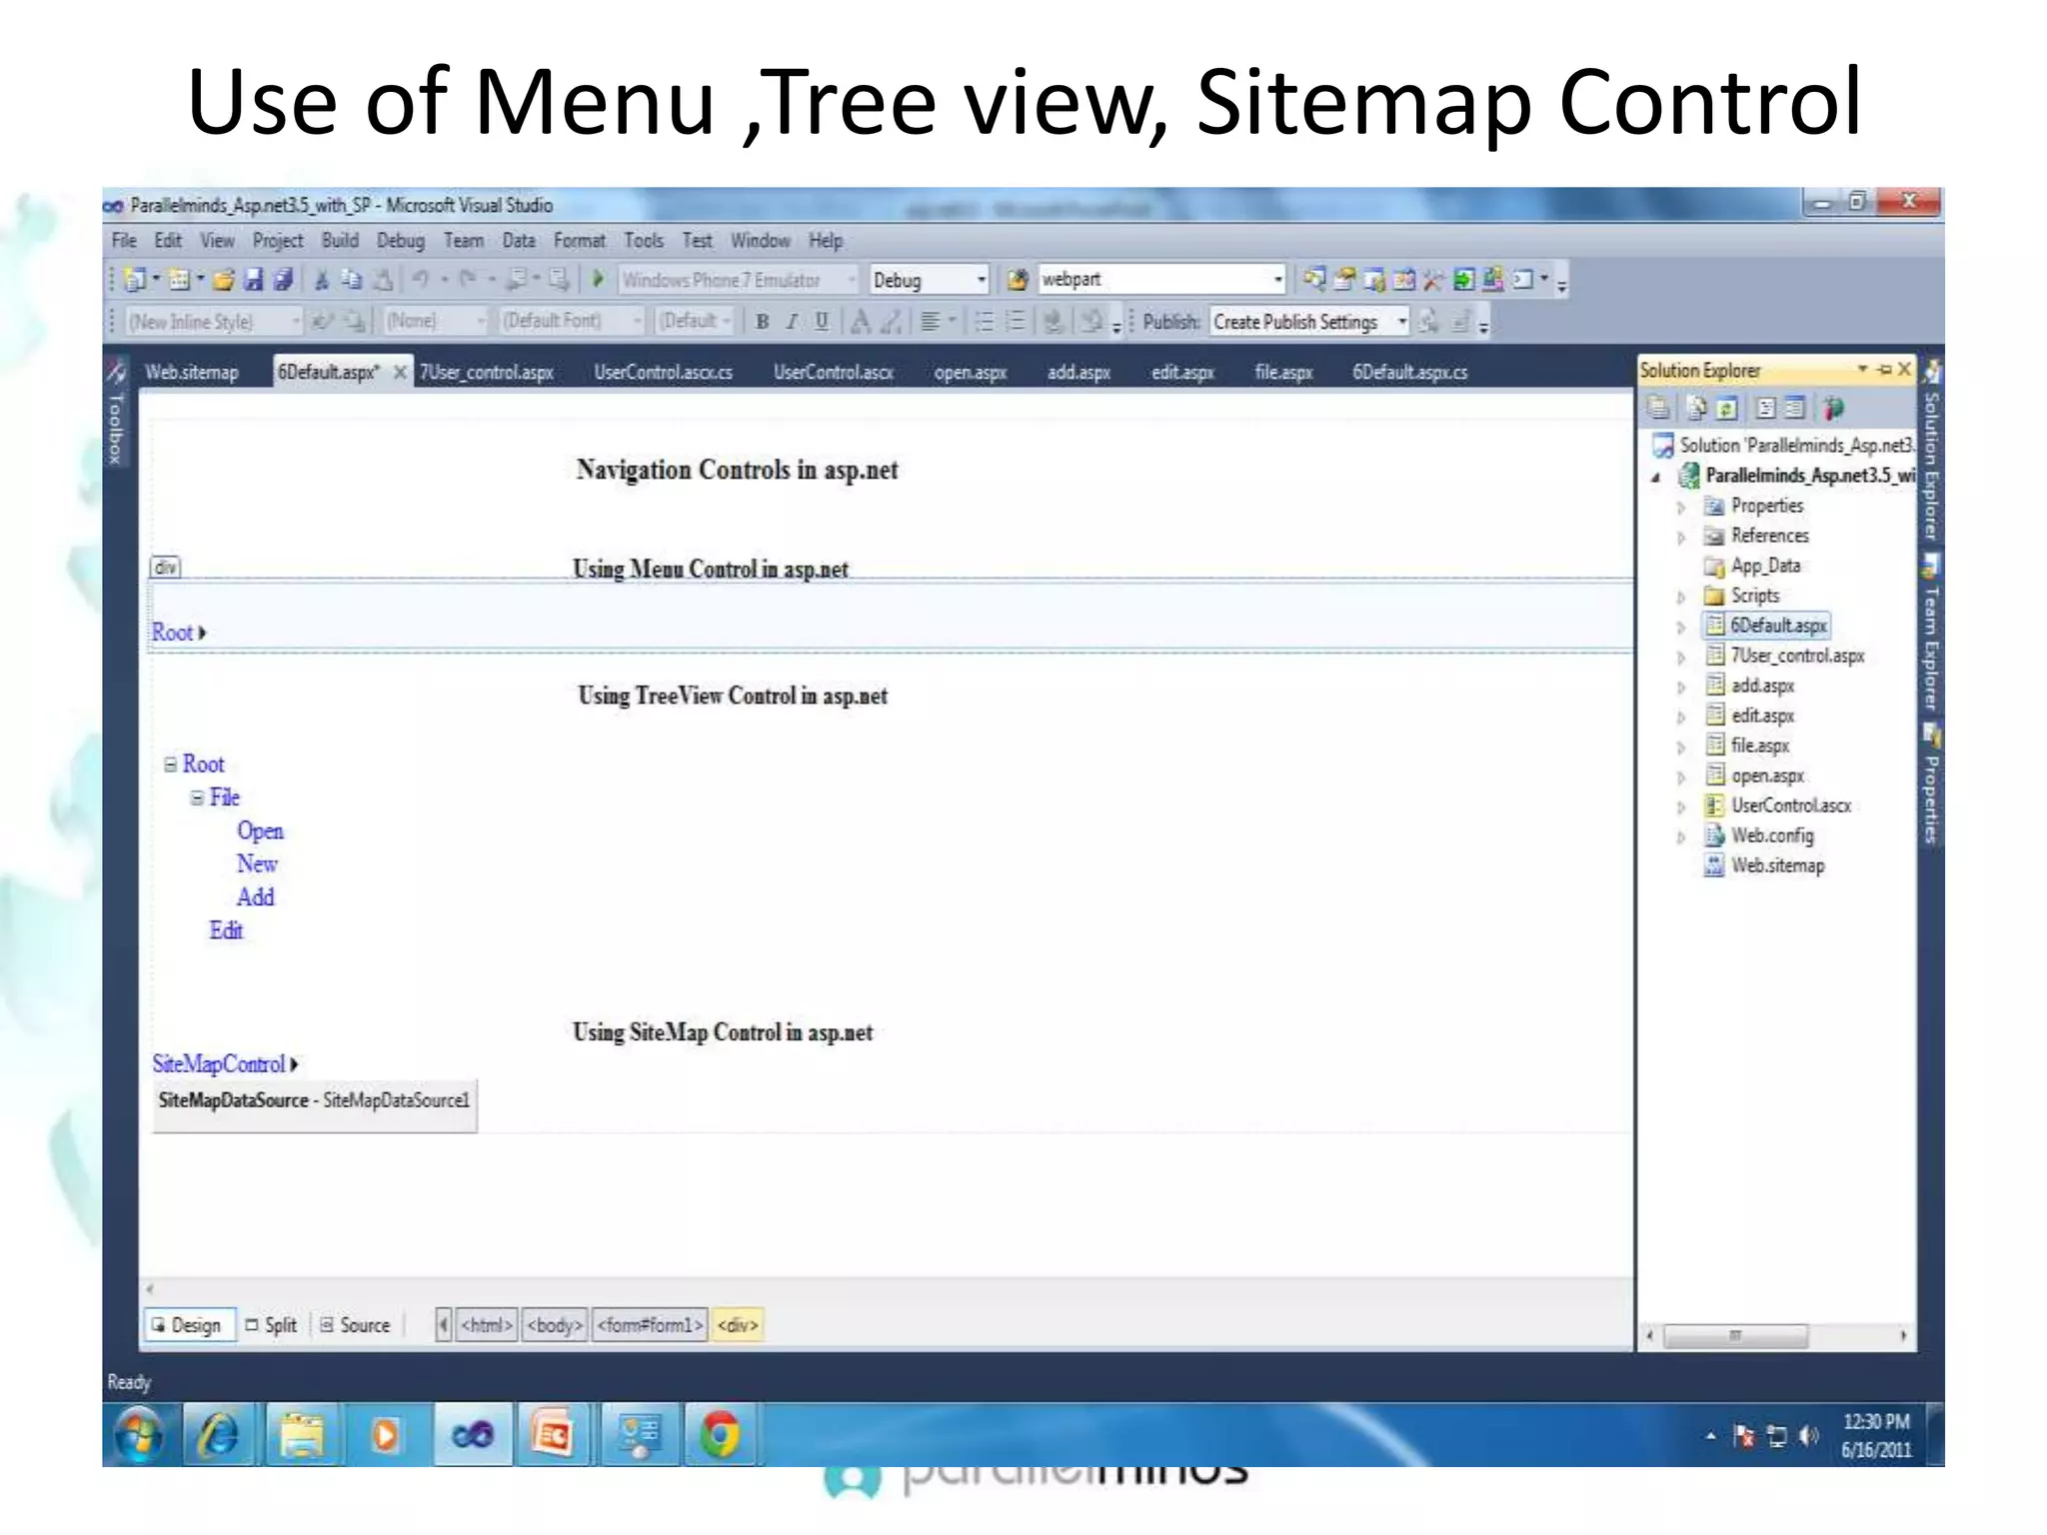Click the Start Debugging play arrow
This screenshot has height=1535, width=2047.
[598, 279]
